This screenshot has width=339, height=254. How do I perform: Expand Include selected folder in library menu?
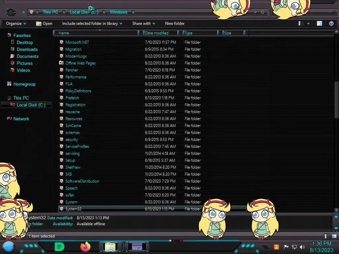click(92, 23)
